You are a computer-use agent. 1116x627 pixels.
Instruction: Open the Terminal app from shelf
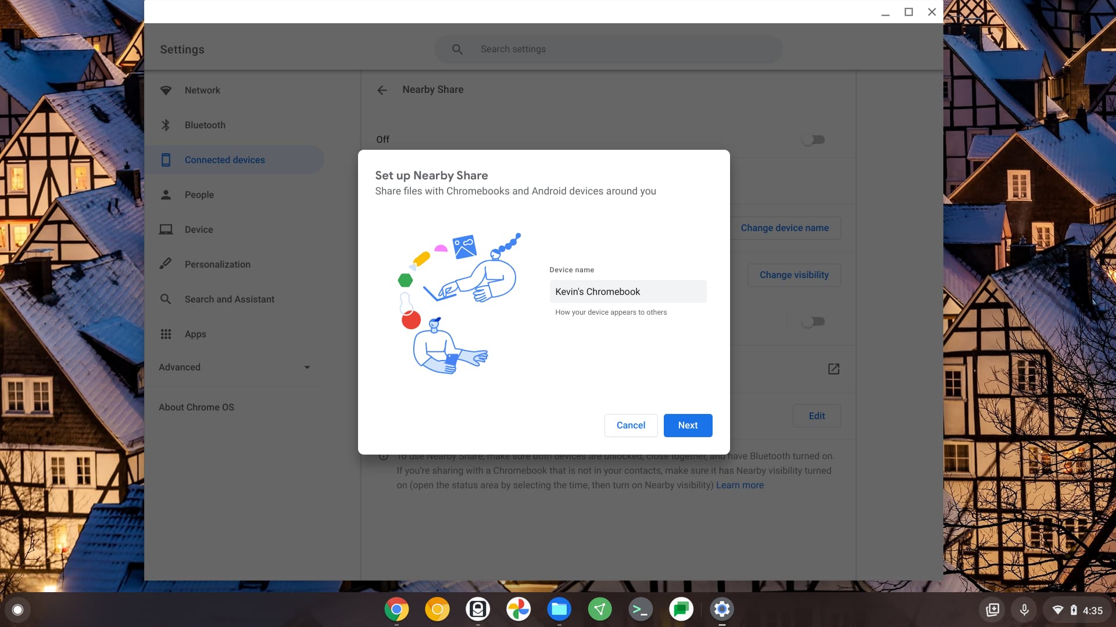pos(641,610)
